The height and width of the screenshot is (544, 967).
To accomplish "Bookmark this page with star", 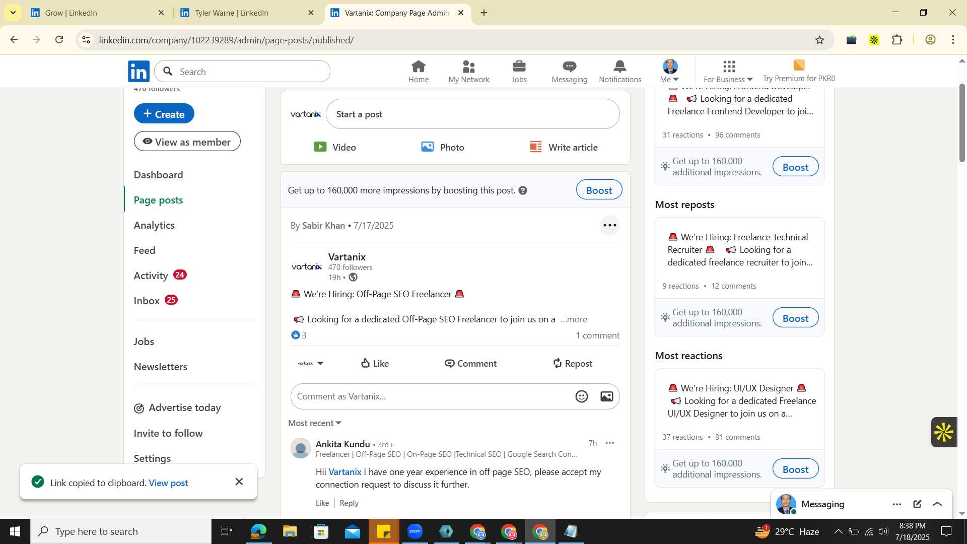I will [819, 40].
